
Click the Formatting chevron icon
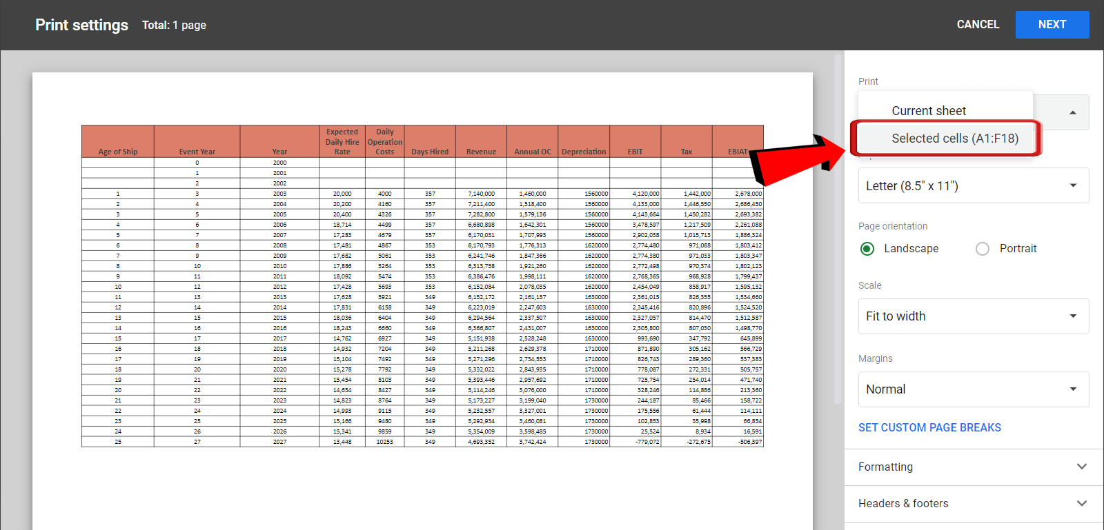click(1081, 467)
